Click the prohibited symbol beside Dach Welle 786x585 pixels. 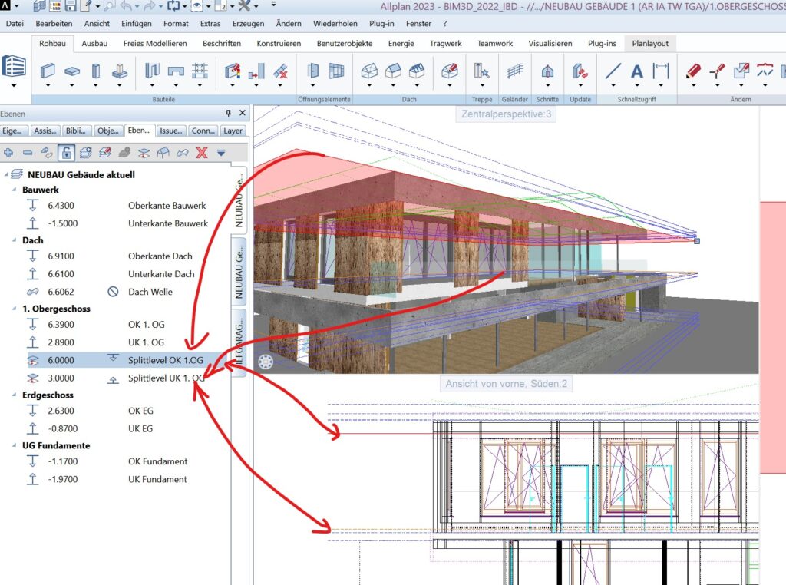113,292
